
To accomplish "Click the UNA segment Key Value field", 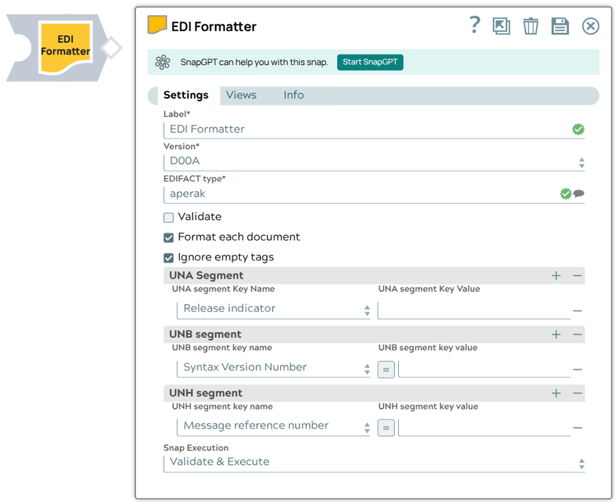I will [x=473, y=310].
